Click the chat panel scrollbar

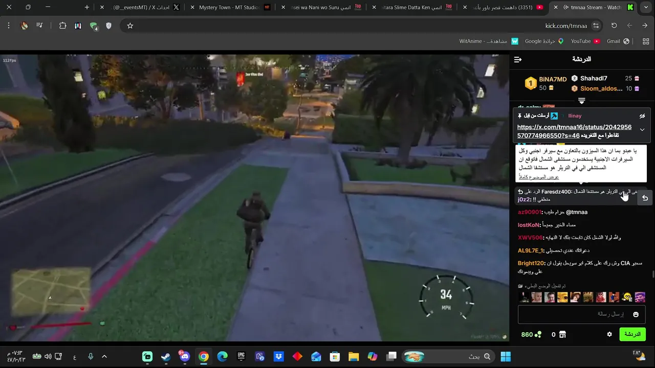click(x=652, y=274)
